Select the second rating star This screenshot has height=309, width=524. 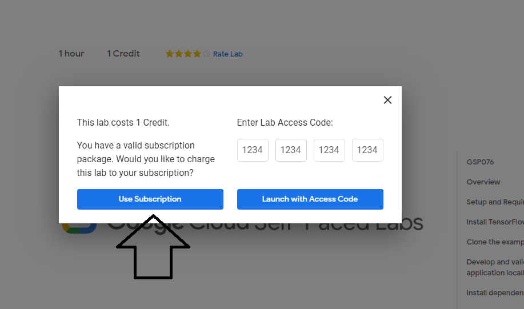179,54
